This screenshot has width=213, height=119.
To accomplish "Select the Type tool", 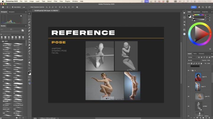I will point(29,54).
